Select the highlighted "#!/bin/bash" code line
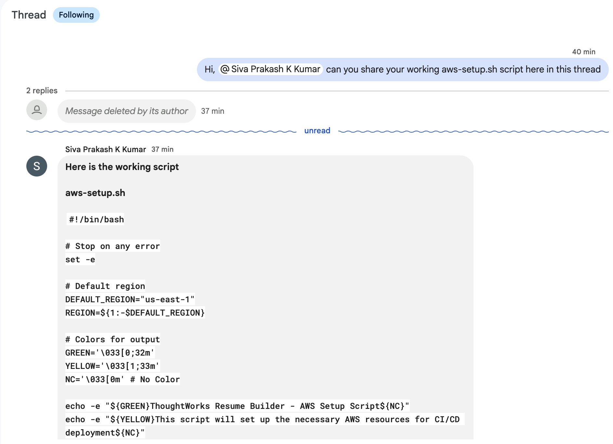The image size is (613, 444). [x=95, y=219]
